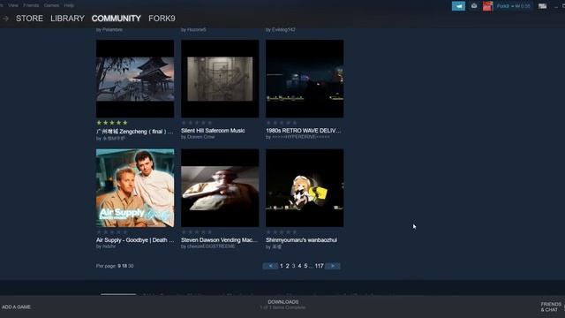Set per page to 30 items
The image size is (565, 318).
point(131,266)
